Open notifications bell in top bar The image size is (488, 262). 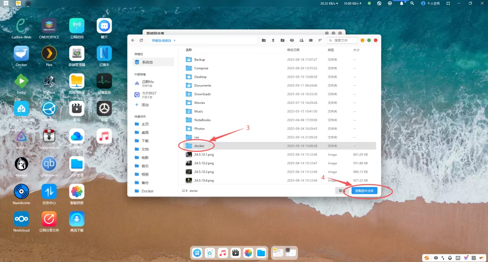(x=401, y=3)
